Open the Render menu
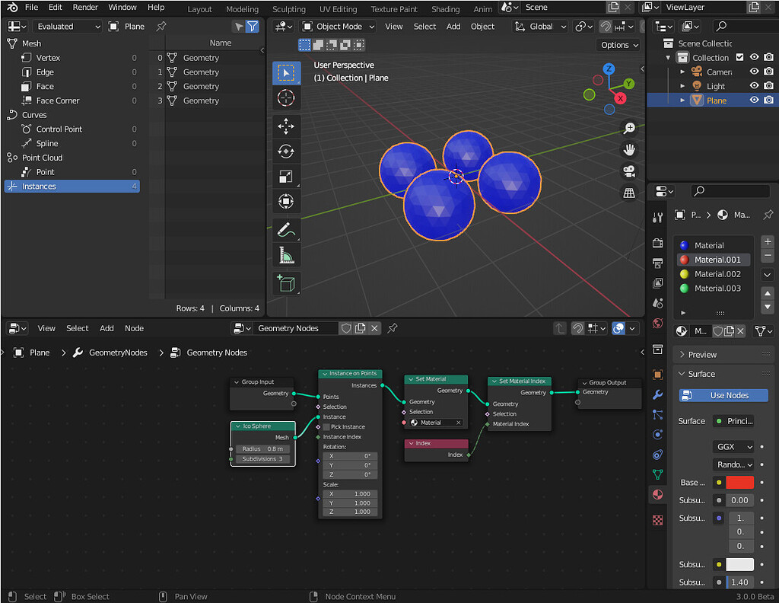This screenshot has width=779, height=603. pos(85,7)
